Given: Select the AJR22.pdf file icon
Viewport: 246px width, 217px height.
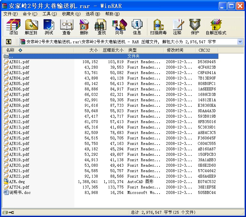Looking at the screenshot, I should click(x=6, y=176).
